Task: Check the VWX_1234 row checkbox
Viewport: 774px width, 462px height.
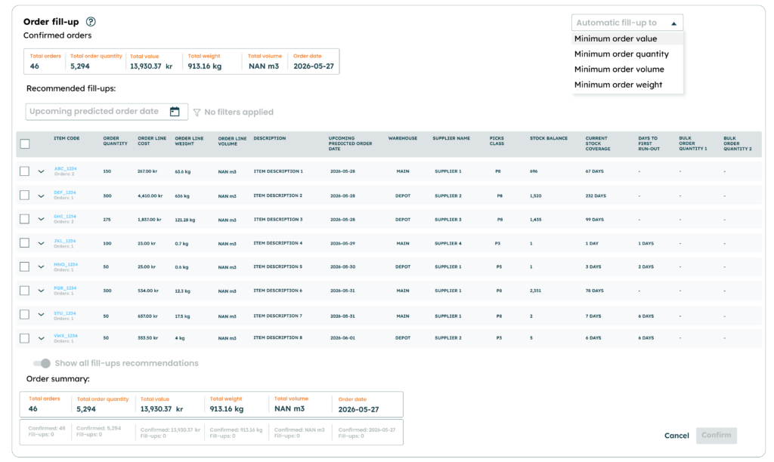Action: (x=25, y=338)
